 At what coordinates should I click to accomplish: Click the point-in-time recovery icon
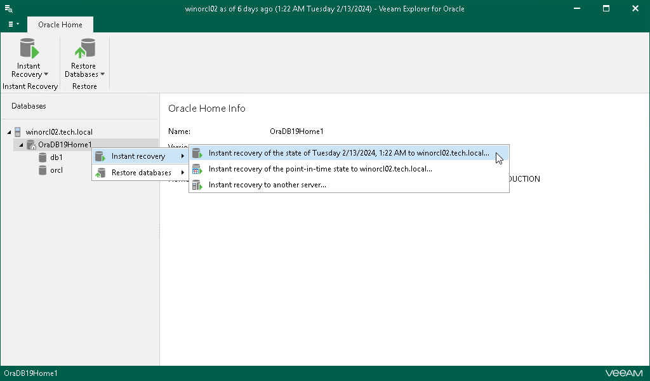pos(197,170)
